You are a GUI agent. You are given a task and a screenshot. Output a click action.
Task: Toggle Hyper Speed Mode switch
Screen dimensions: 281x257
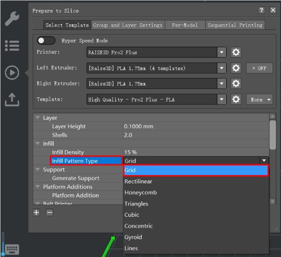point(46,41)
